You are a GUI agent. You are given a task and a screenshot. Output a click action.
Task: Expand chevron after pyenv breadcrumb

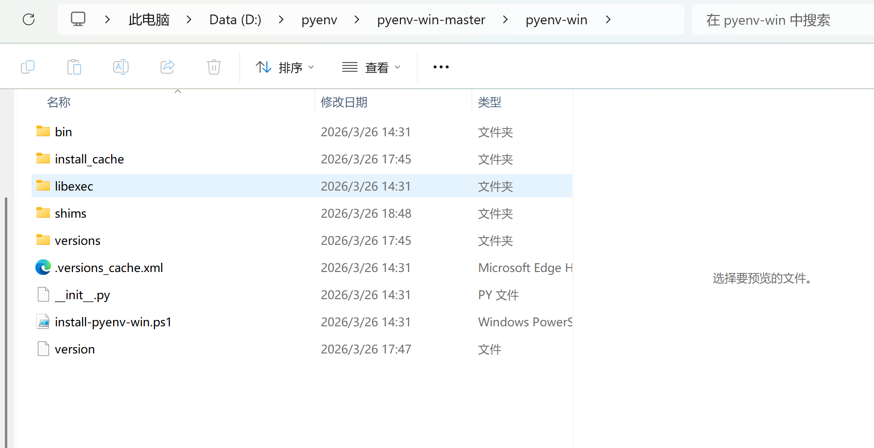(x=357, y=19)
